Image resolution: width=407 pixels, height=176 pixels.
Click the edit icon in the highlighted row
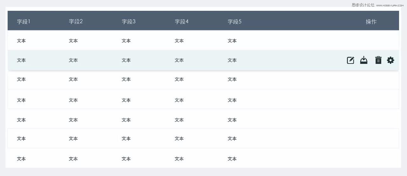(x=350, y=60)
